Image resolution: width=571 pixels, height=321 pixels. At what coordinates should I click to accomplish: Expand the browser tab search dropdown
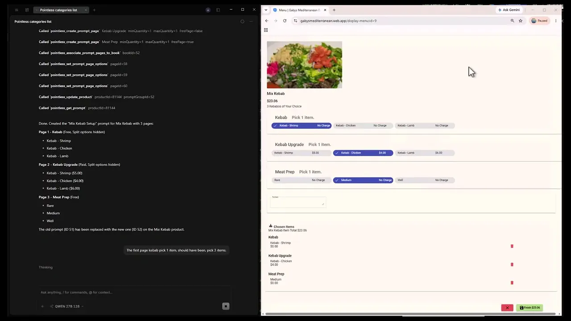[x=266, y=10]
